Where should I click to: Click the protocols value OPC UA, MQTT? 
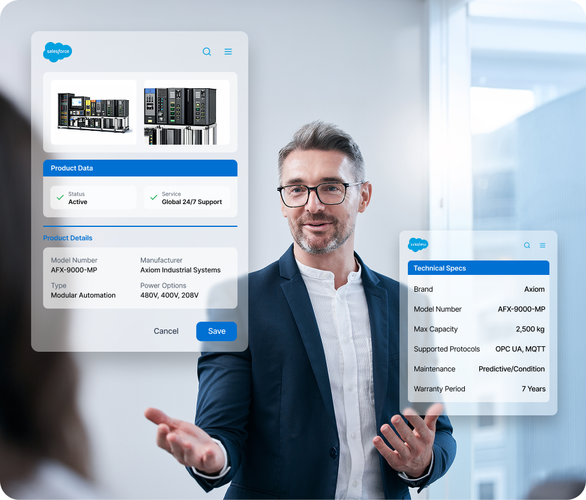coord(520,349)
